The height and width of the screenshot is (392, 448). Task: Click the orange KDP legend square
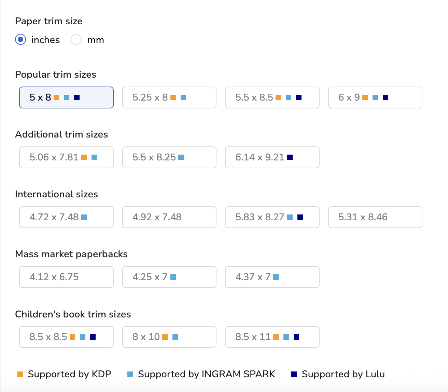click(x=20, y=374)
